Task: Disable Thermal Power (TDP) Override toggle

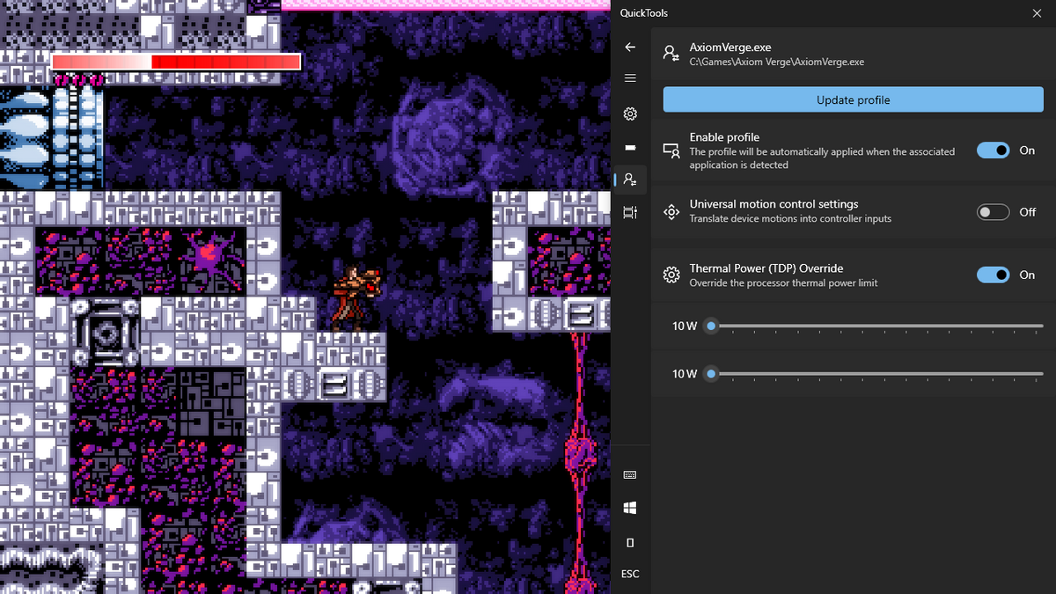Action: click(994, 275)
